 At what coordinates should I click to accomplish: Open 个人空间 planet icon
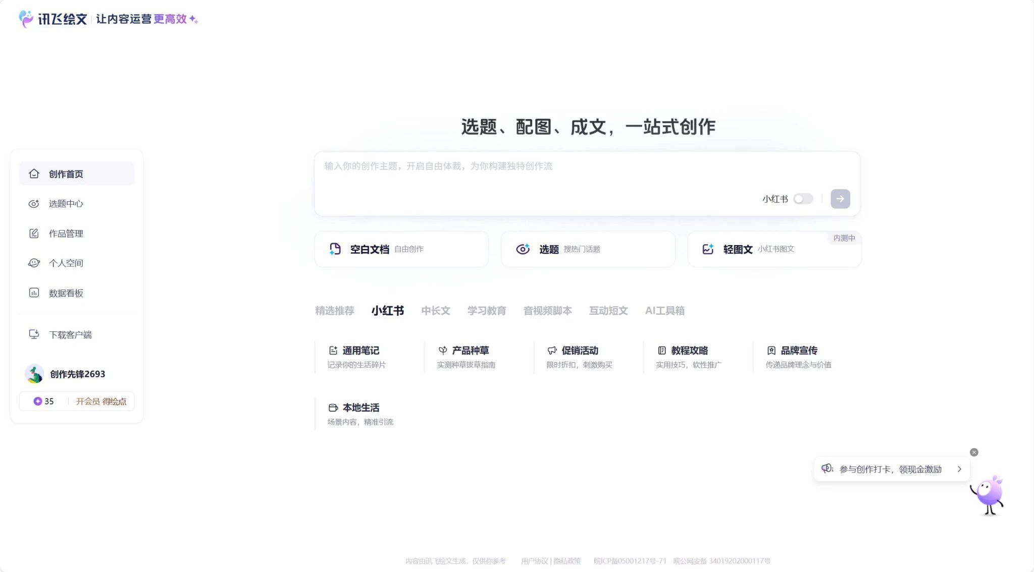click(x=34, y=263)
